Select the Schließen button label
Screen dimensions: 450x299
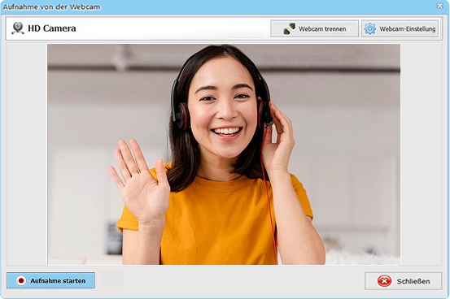tap(413, 281)
